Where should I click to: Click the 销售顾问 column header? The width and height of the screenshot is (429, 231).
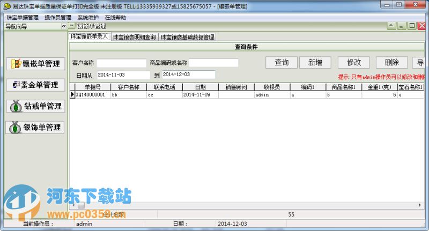point(236,87)
